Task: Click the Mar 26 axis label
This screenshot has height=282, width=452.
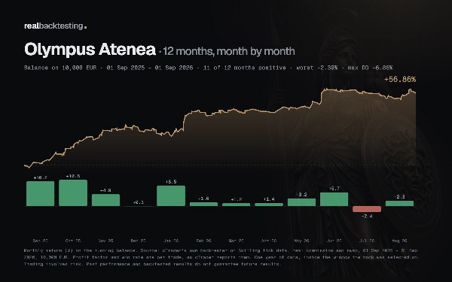Action: [237, 241]
